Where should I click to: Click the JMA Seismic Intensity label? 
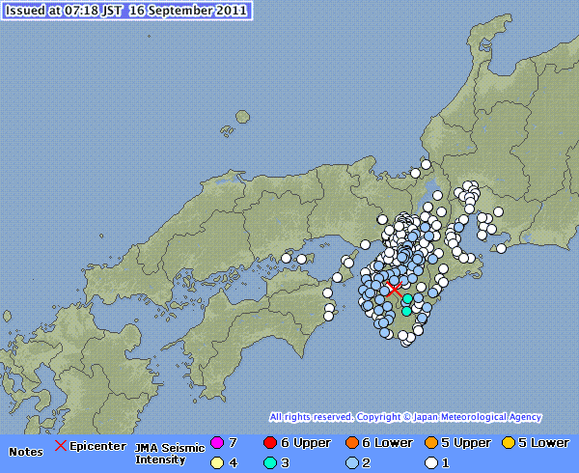point(168,452)
